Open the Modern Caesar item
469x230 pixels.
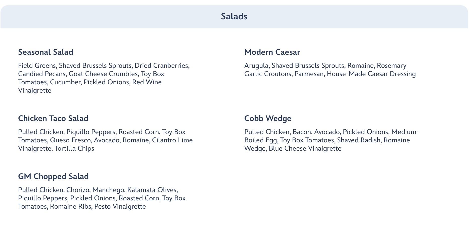point(272,52)
